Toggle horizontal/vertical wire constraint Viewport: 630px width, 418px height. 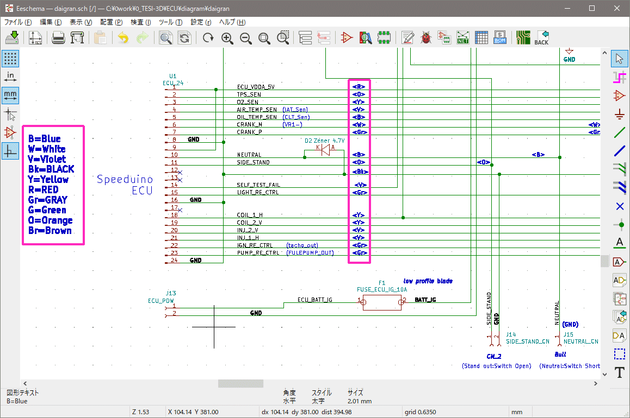tap(10, 151)
